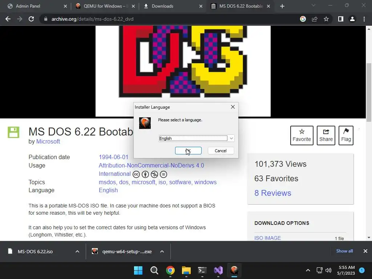The image size is (372, 279).
Task: Toggle the browser side panel icon
Action: point(341,19)
